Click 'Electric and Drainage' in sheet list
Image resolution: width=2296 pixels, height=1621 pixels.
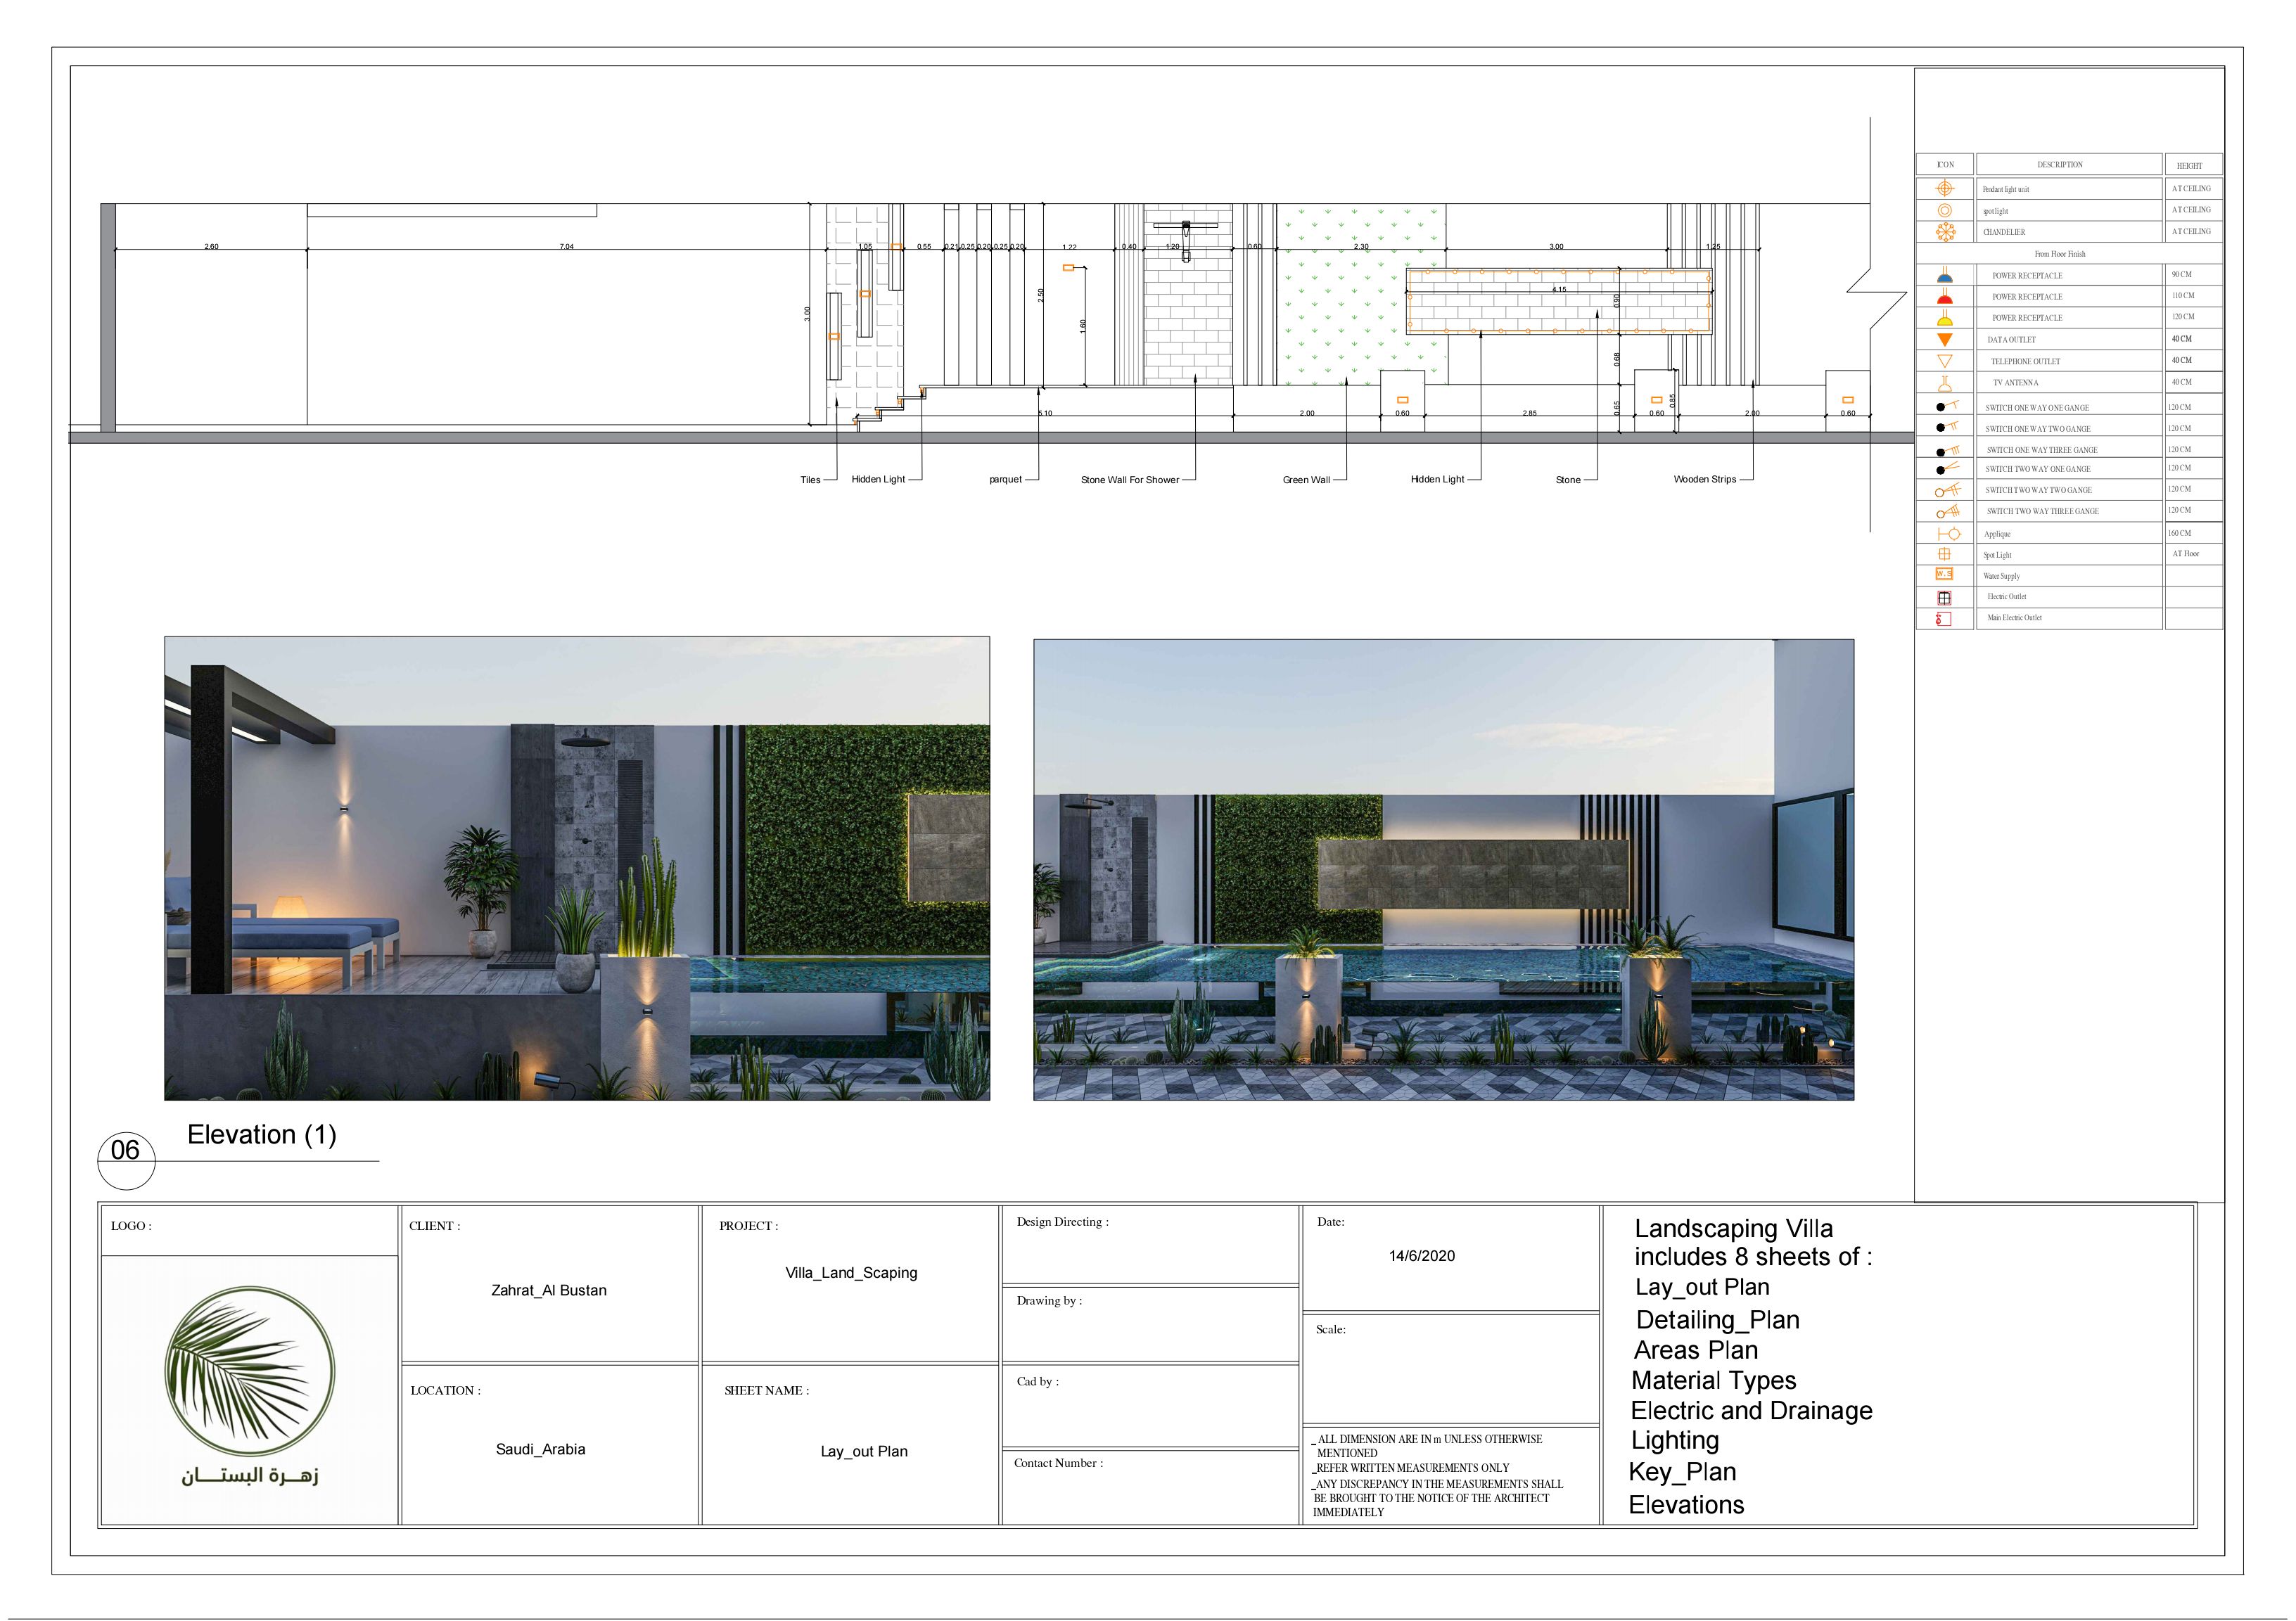(x=1751, y=1410)
